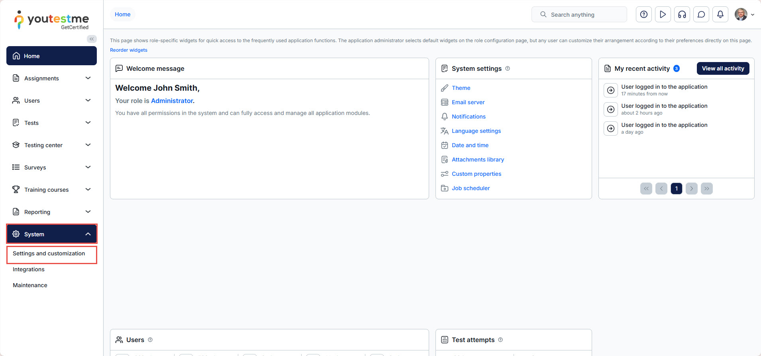Screen dimensions: 761x356
Task: Open the chat messages icon
Action: tap(701, 15)
